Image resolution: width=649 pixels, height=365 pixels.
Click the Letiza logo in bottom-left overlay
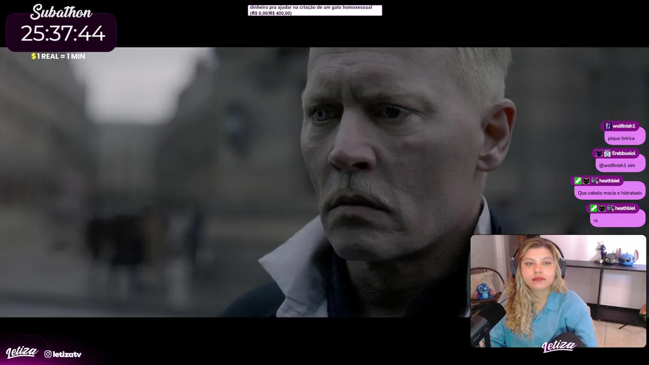tap(22, 353)
